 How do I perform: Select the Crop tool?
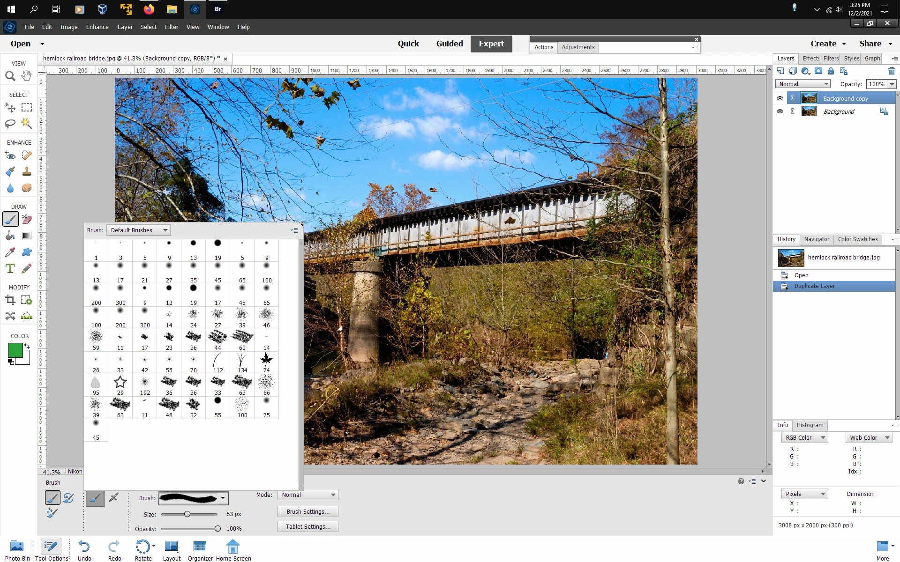[10, 300]
